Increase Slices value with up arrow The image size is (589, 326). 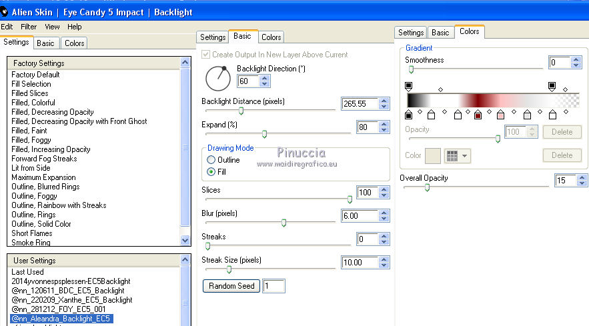pos(384,189)
